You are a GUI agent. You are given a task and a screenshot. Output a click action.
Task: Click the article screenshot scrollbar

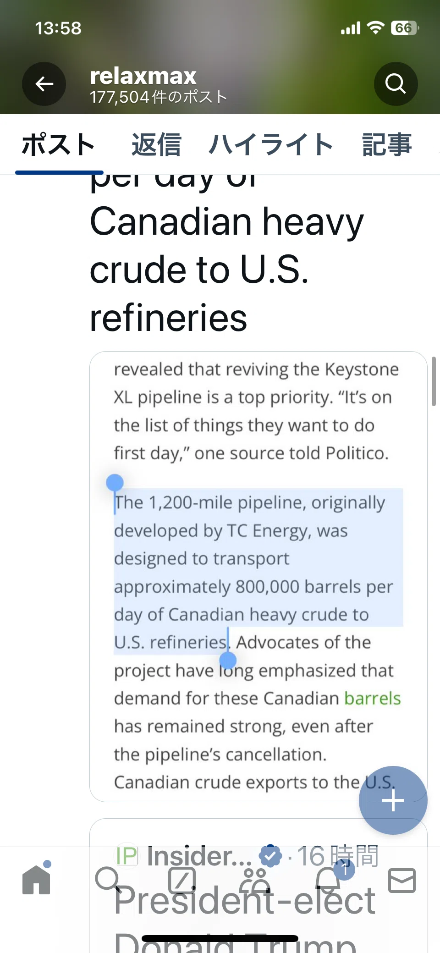pyautogui.click(x=434, y=381)
